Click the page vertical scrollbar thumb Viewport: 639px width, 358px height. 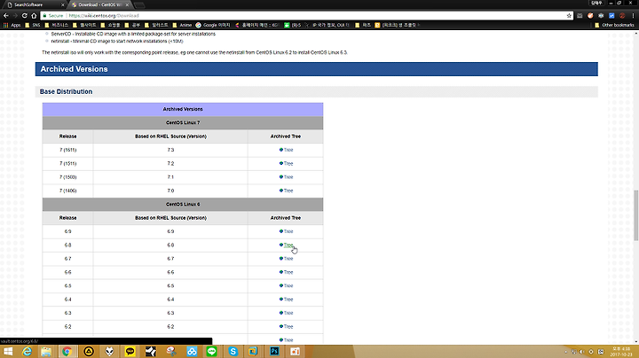pos(635,215)
